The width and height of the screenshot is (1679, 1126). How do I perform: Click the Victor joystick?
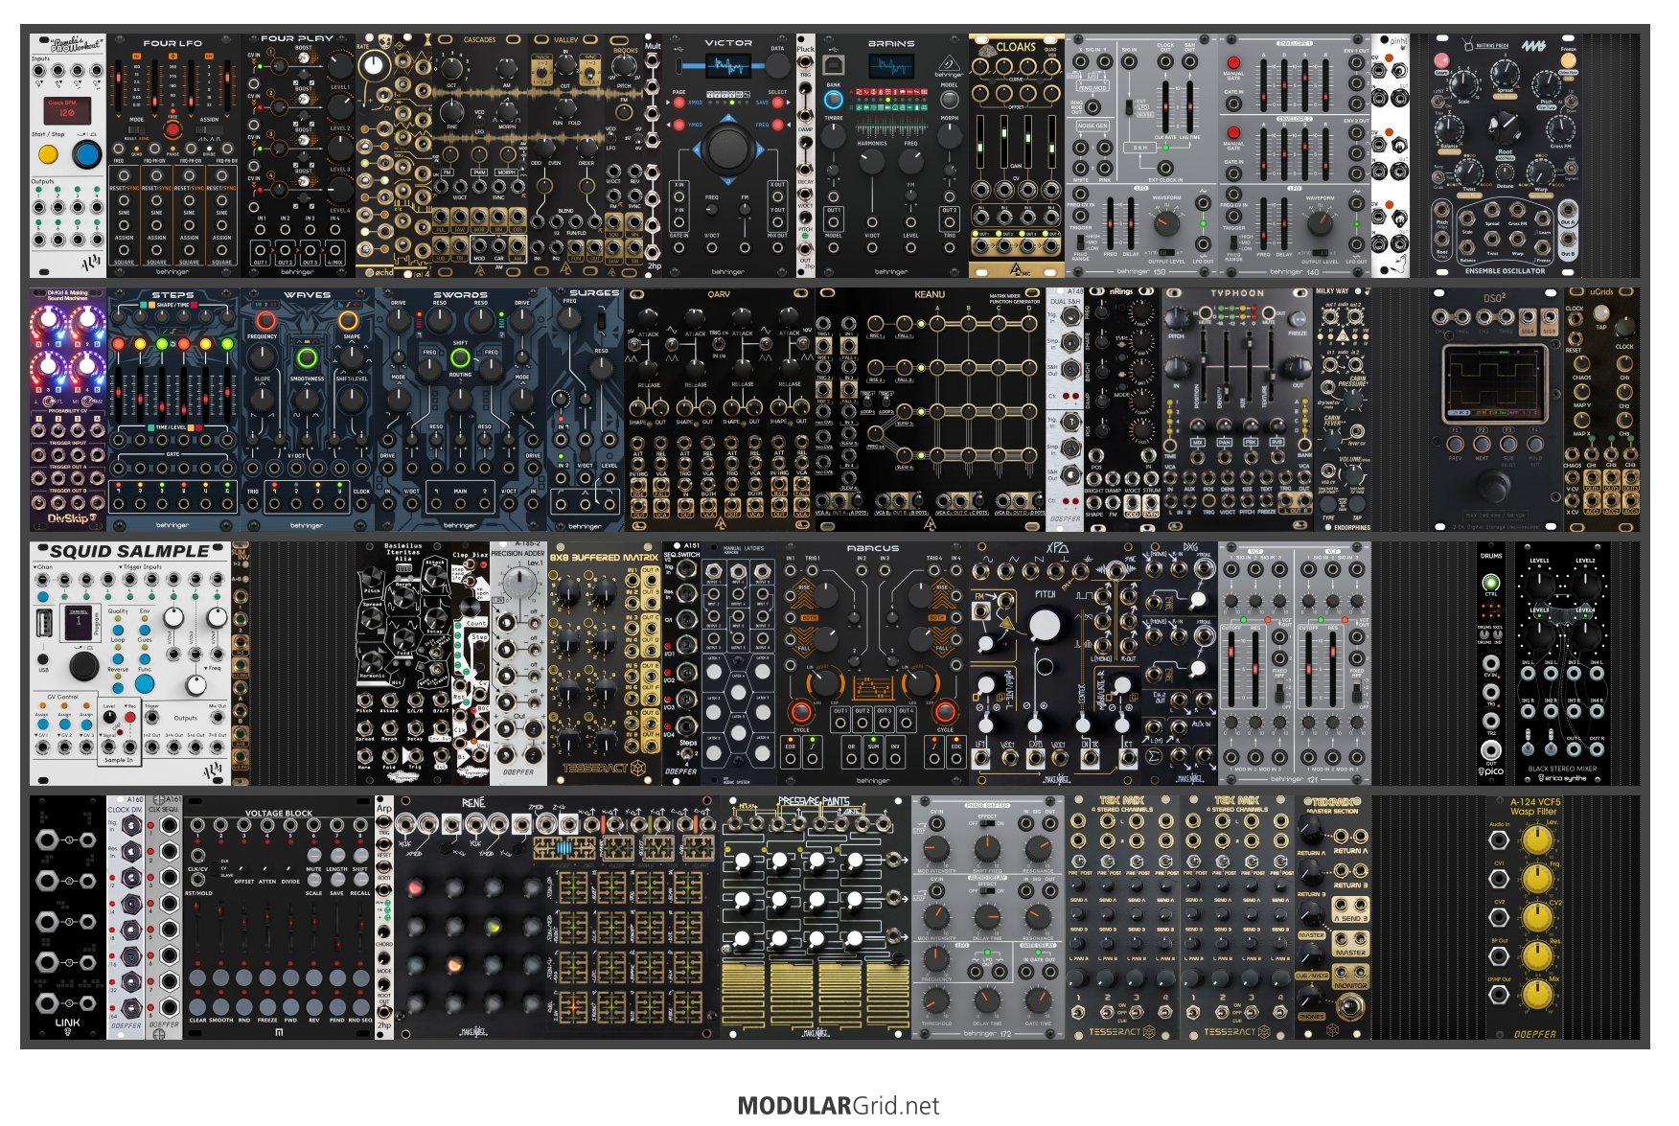click(727, 149)
